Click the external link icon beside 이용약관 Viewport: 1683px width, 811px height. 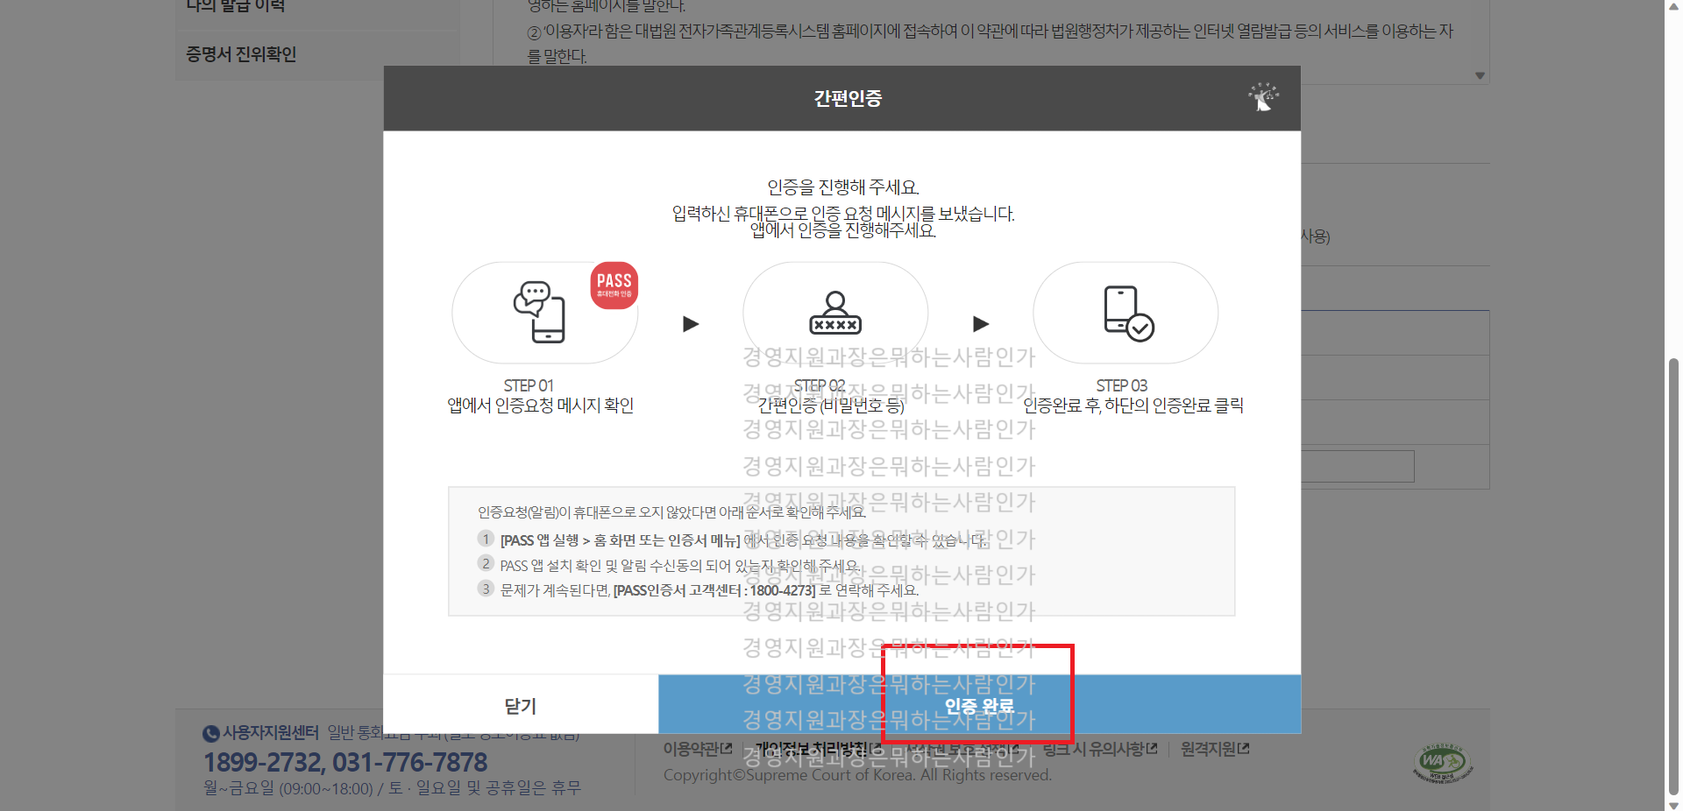coord(726,748)
